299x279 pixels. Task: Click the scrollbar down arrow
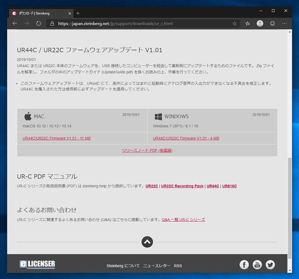click(290, 270)
